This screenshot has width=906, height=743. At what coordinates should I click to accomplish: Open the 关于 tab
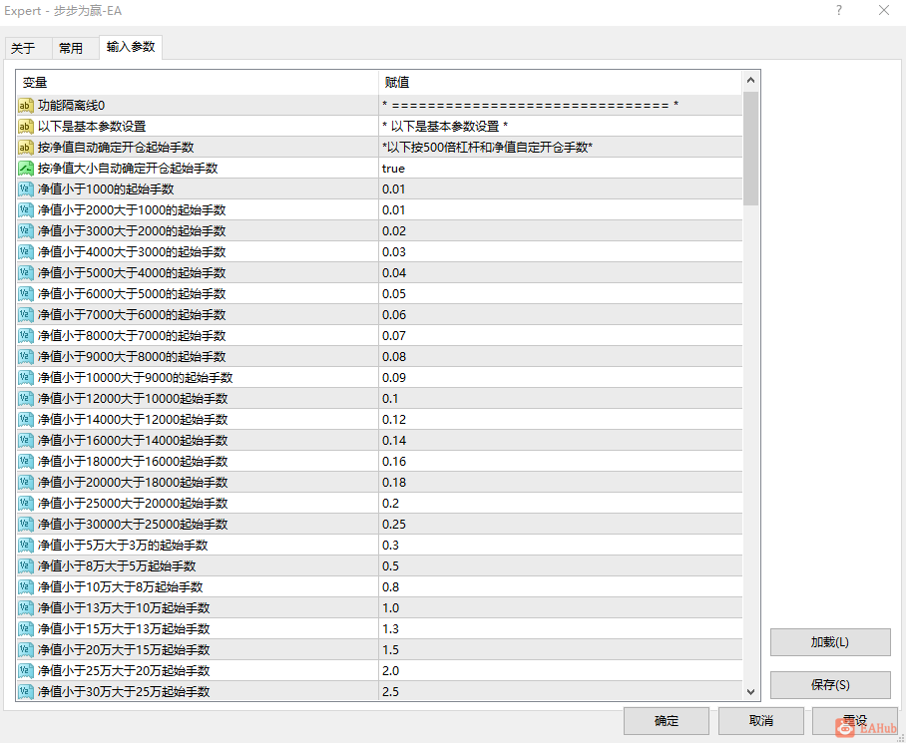(x=23, y=49)
